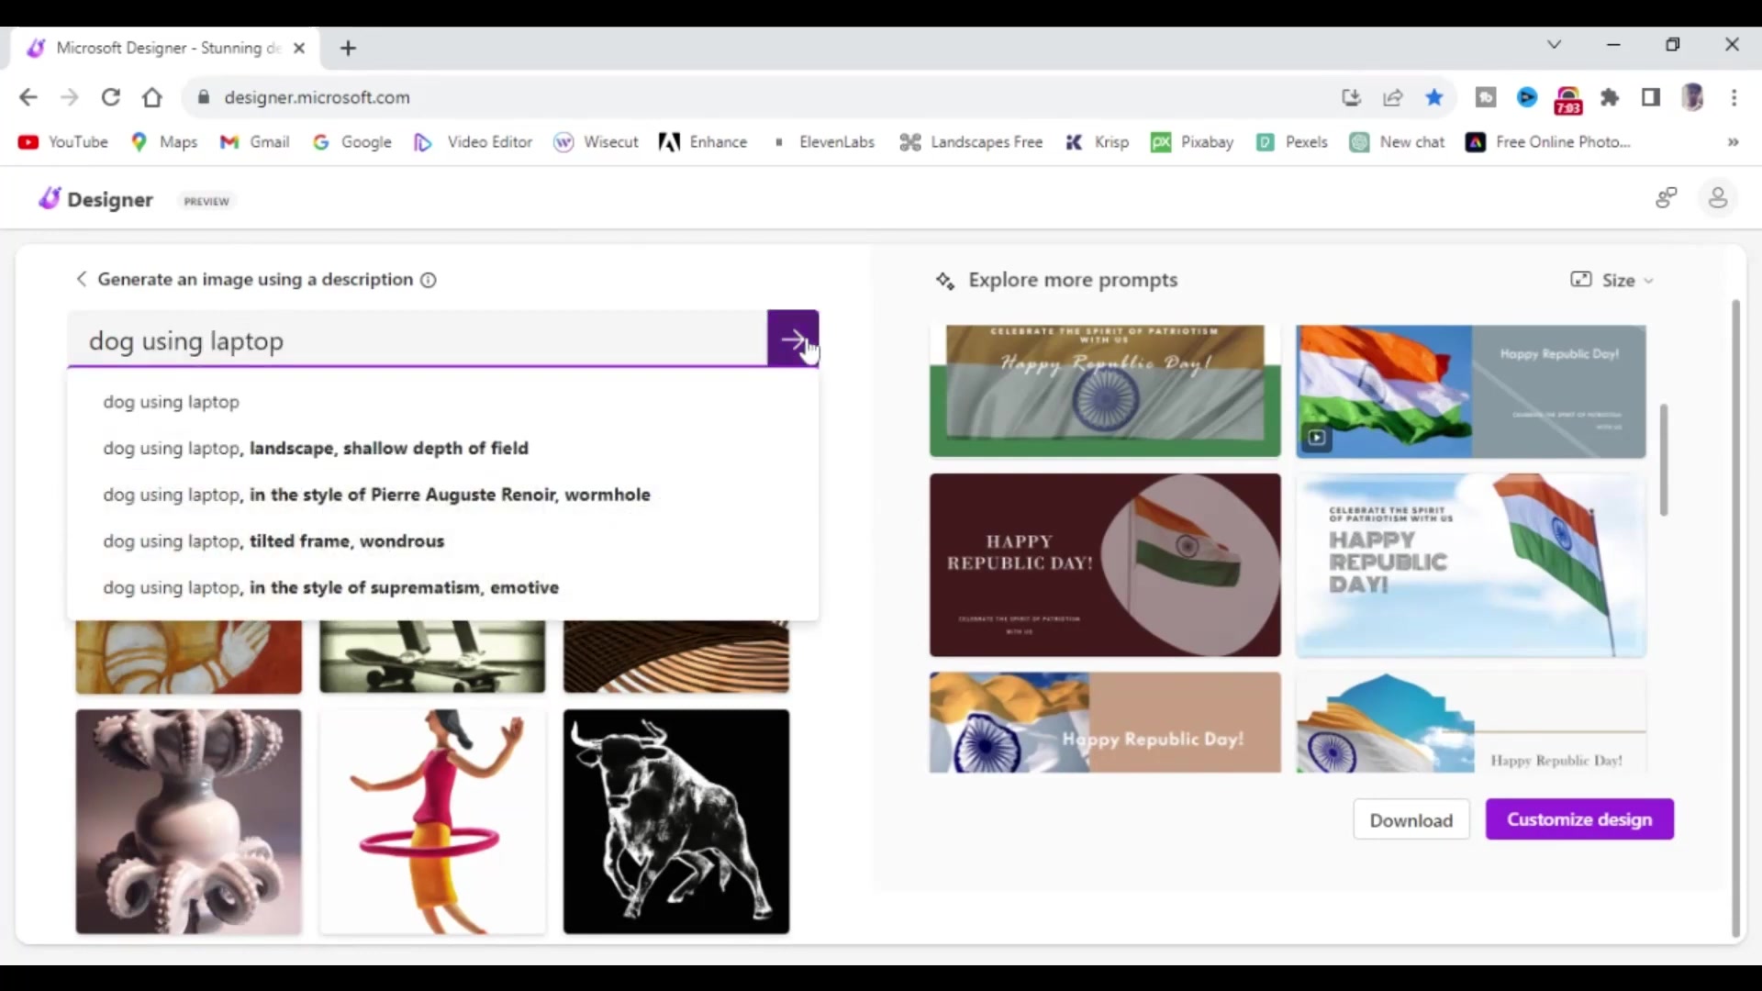Open the Pexels bookmark
Screen dimensions: 1762x991
[x=1292, y=142]
